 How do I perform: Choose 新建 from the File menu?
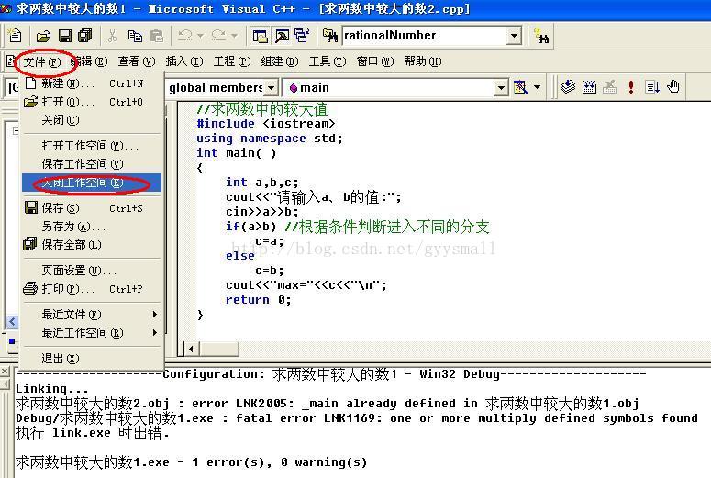92,83
